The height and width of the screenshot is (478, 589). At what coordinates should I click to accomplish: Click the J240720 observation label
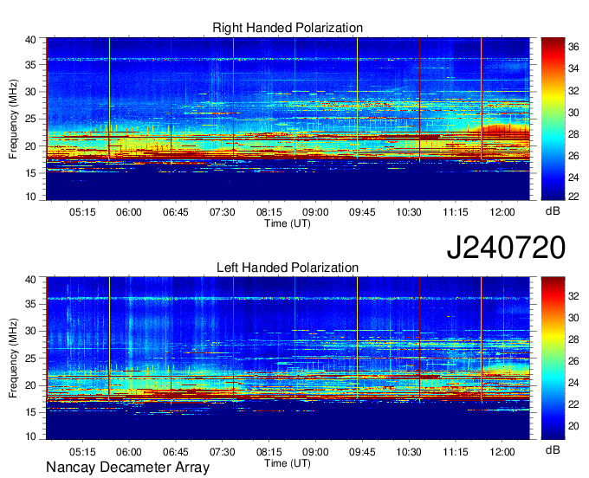click(x=506, y=248)
